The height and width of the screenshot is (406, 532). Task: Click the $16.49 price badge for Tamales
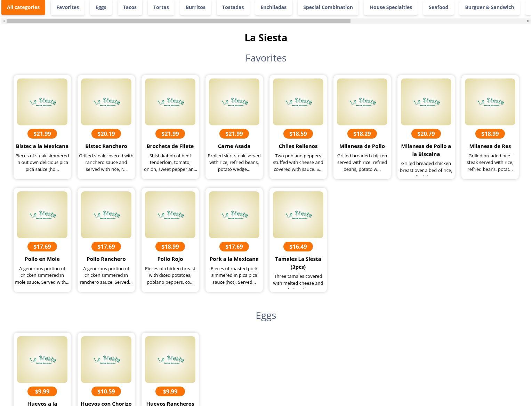[298, 247]
